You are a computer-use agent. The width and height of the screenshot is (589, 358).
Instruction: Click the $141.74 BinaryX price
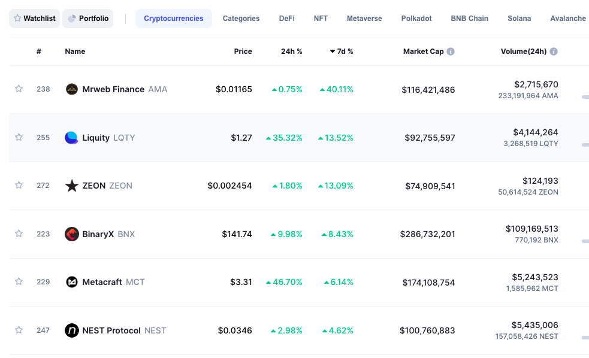click(237, 234)
